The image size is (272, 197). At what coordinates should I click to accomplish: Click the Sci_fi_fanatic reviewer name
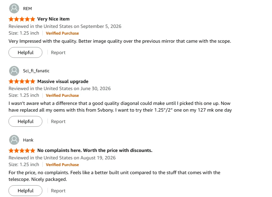click(x=36, y=71)
